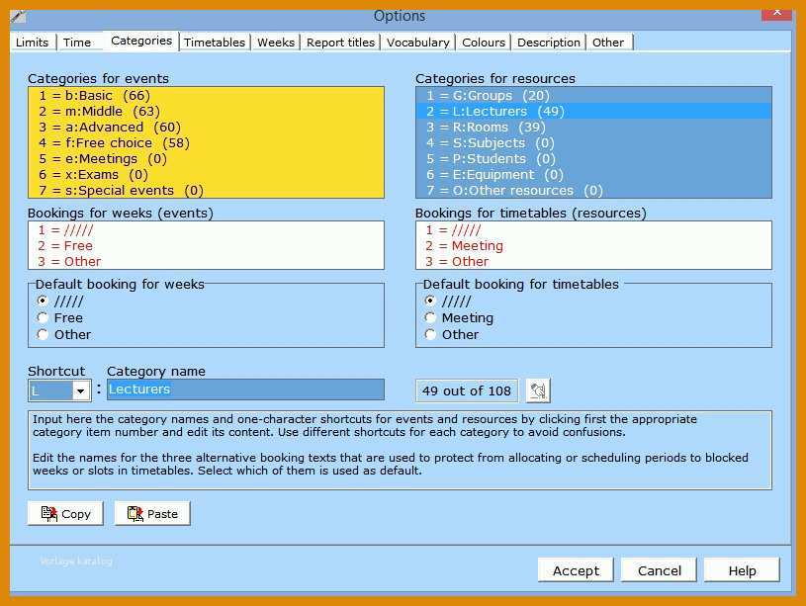This screenshot has width=806, height=606.
Task: Select Free in Bookings for weeks list
Action: pos(206,246)
